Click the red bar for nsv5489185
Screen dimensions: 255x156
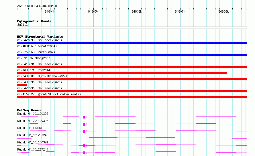tap(132, 79)
